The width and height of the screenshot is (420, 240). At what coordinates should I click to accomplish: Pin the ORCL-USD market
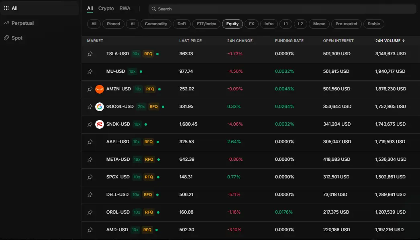coord(90,212)
